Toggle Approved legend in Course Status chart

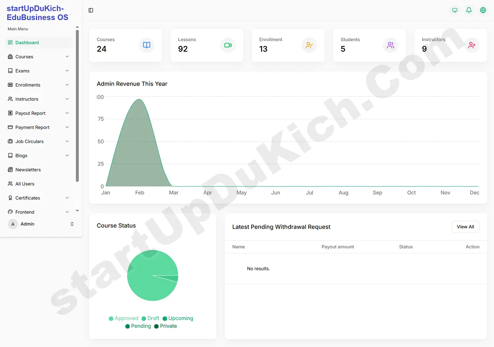tap(123, 318)
